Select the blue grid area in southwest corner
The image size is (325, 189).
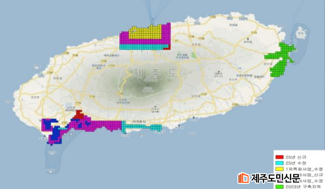tap(55, 132)
